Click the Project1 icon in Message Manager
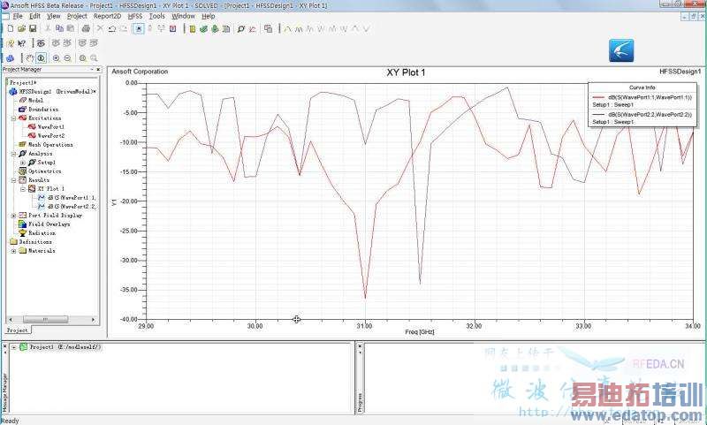This screenshot has height=425, width=707. coord(24,347)
